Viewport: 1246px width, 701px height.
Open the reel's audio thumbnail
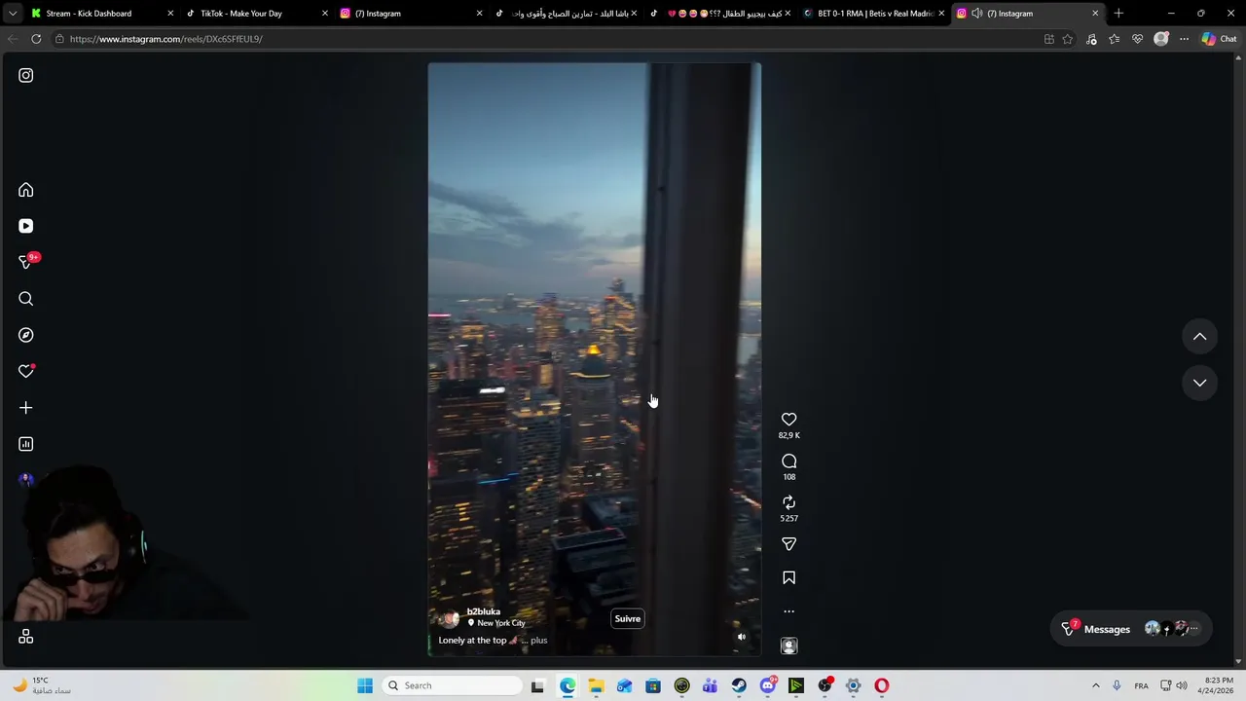pyautogui.click(x=789, y=646)
